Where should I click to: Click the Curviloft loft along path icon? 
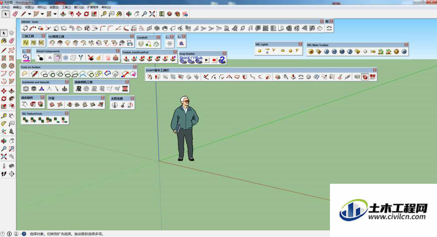click(x=149, y=44)
